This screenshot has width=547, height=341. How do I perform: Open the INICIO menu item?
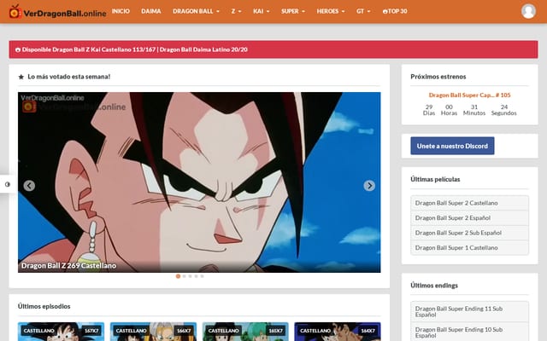(x=121, y=11)
